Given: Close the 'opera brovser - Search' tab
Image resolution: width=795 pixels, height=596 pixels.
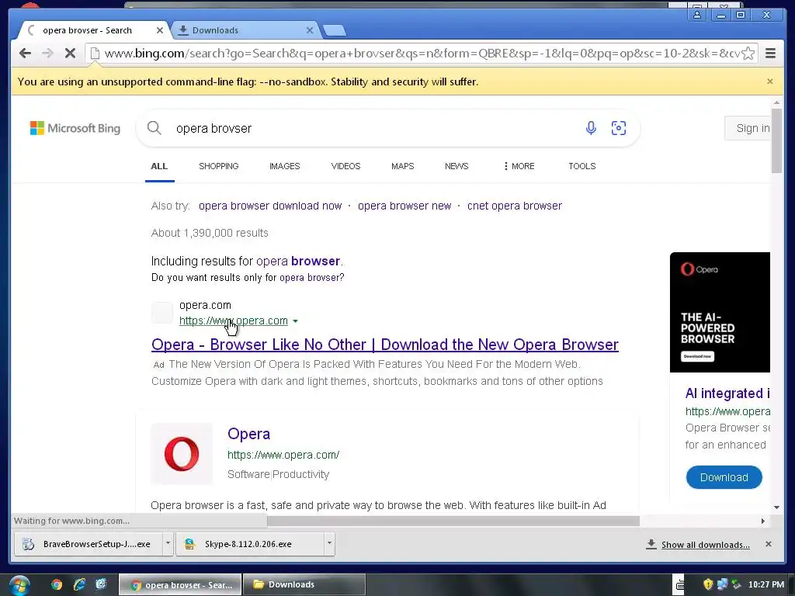Looking at the screenshot, I should tap(160, 30).
